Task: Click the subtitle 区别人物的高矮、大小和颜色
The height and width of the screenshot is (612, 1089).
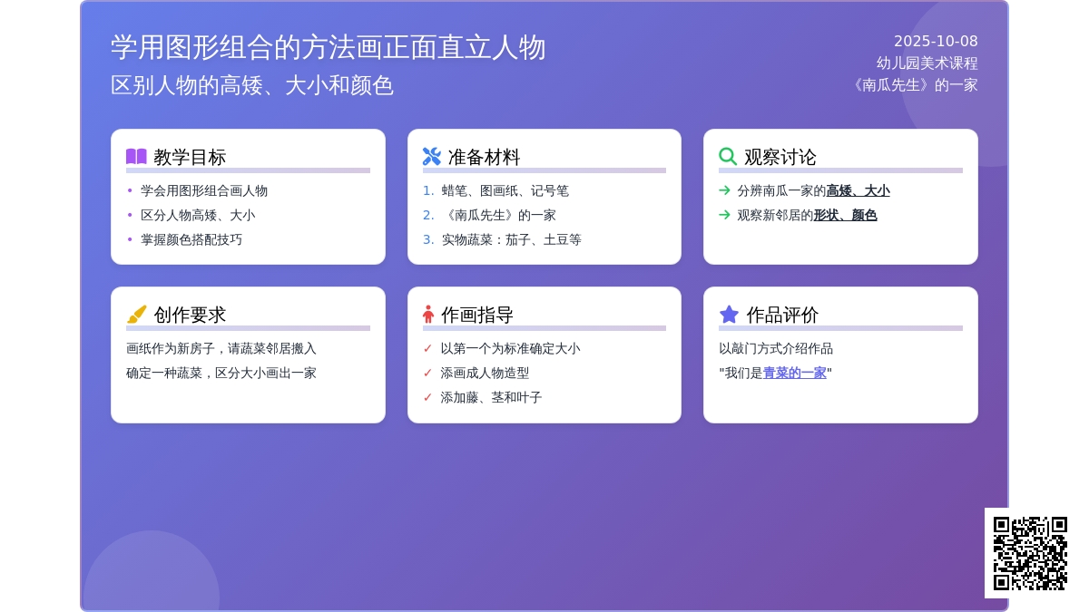Action: [251, 85]
